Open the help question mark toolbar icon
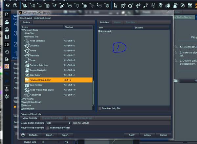This screenshot has width=197, height=144. tap(15, 5)
